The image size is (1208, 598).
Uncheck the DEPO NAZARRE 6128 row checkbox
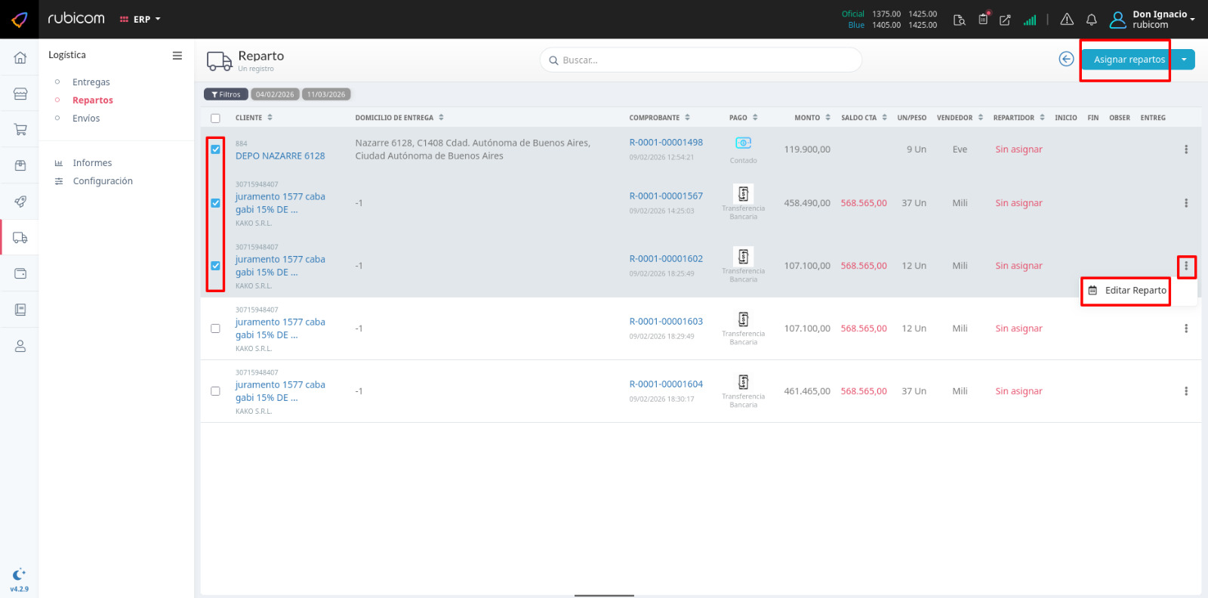(215, 149)
